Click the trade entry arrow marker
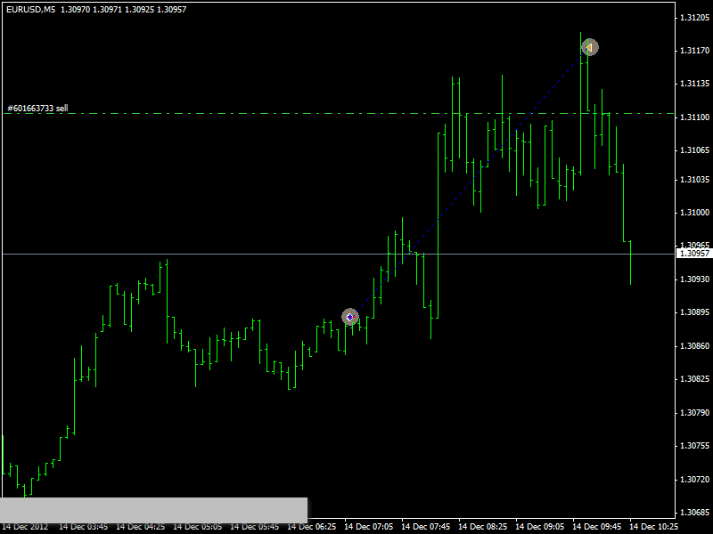713x534 pixels. [350, 317]
